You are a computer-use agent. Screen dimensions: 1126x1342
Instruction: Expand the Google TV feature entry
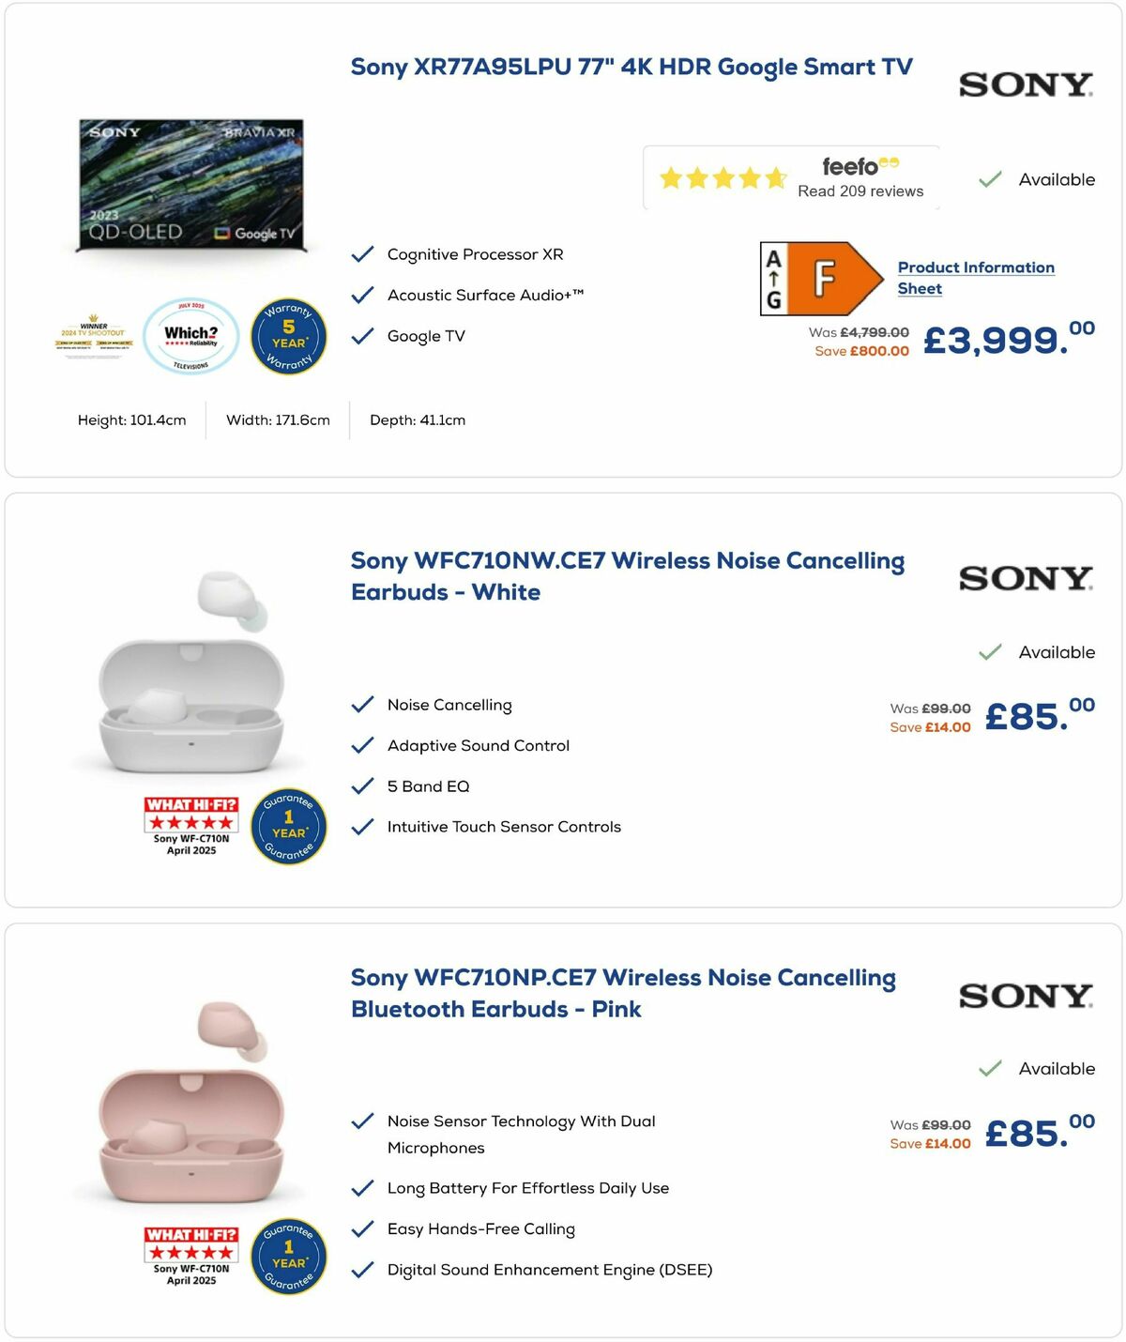point(427,336)
